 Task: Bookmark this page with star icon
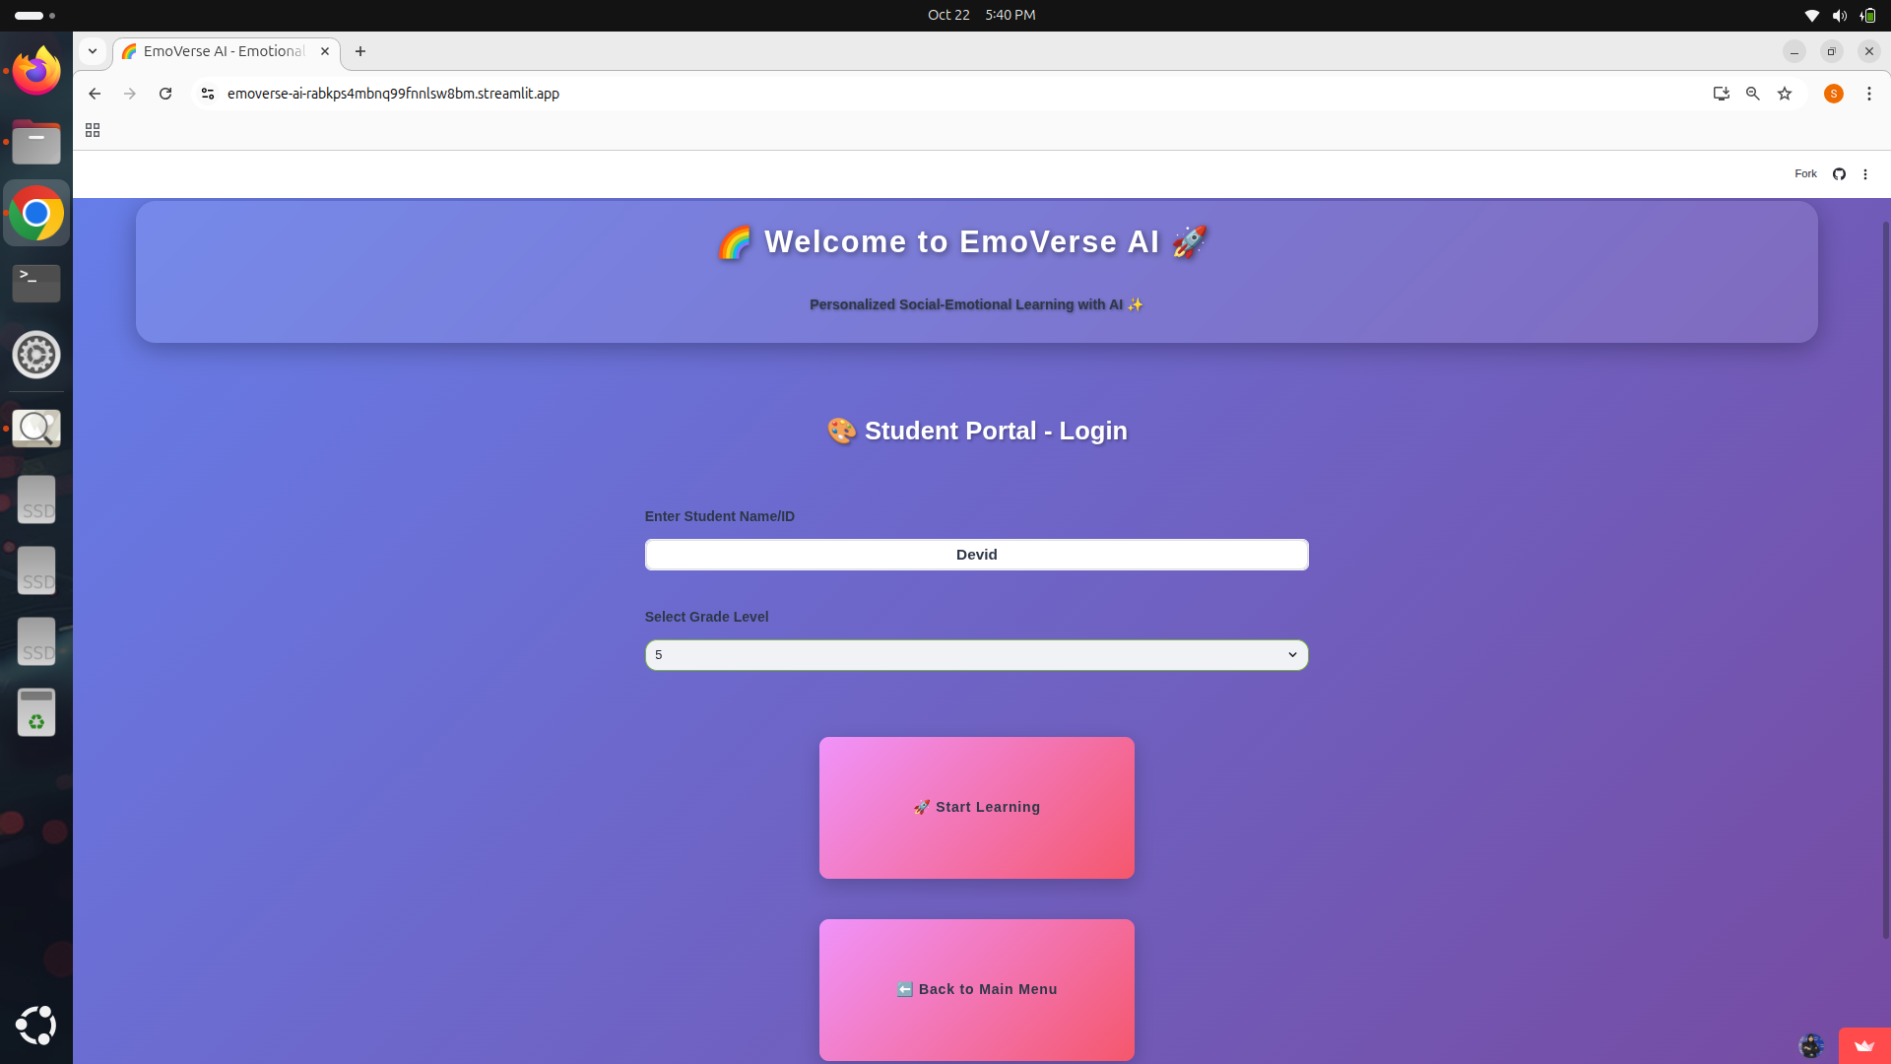tap(1785, 94)
